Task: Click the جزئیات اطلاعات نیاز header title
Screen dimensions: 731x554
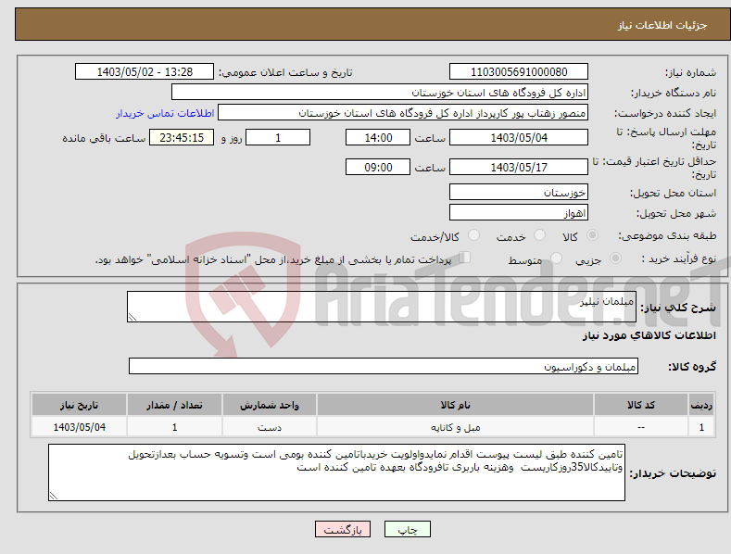Action: pyautogui.click(x=662, y=25)
